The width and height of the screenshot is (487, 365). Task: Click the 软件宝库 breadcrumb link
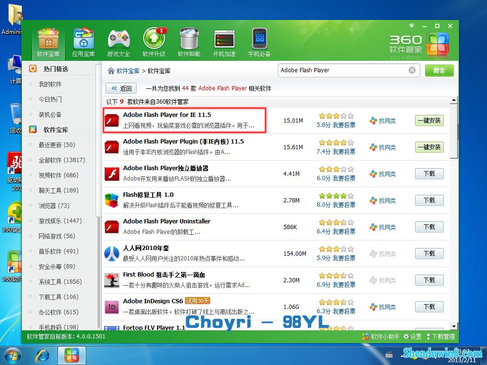(128, 71)
